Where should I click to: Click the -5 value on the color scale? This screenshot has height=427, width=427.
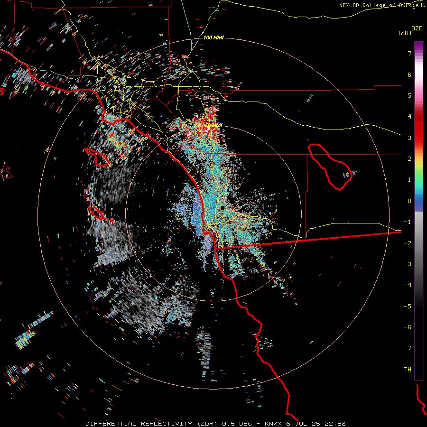[x=408, y=306]
